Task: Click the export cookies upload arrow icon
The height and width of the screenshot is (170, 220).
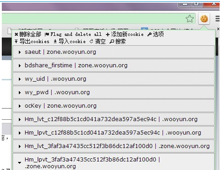Action: 16,41
